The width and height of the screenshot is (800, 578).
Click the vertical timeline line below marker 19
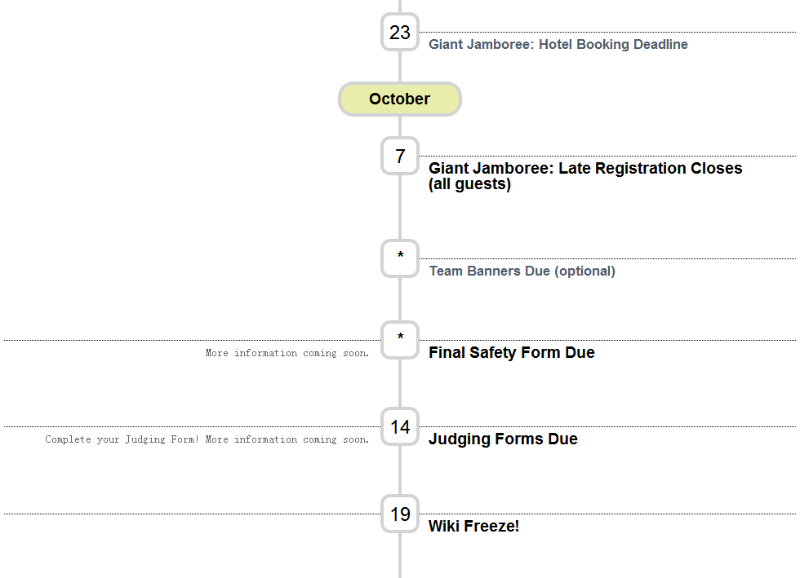[x=400, y=555]
